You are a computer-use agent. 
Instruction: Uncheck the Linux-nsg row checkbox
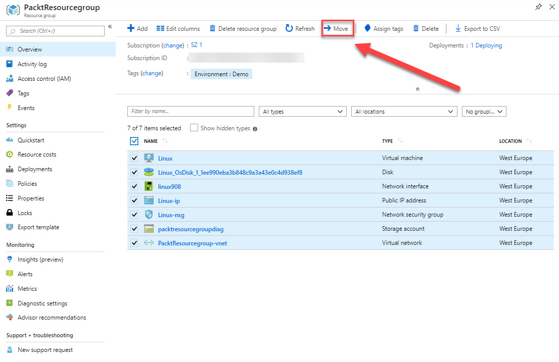pyautogui.click(x=134, y=215)
